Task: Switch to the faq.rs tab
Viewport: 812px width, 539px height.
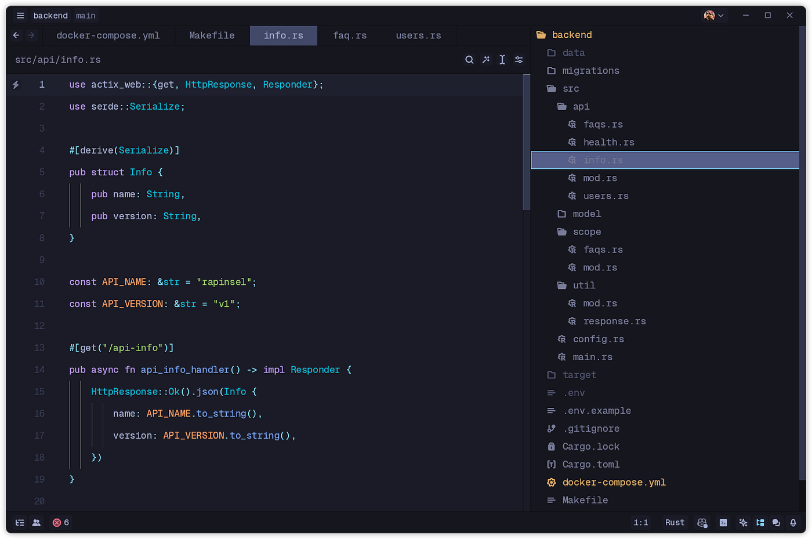Action: coord(350,35)
